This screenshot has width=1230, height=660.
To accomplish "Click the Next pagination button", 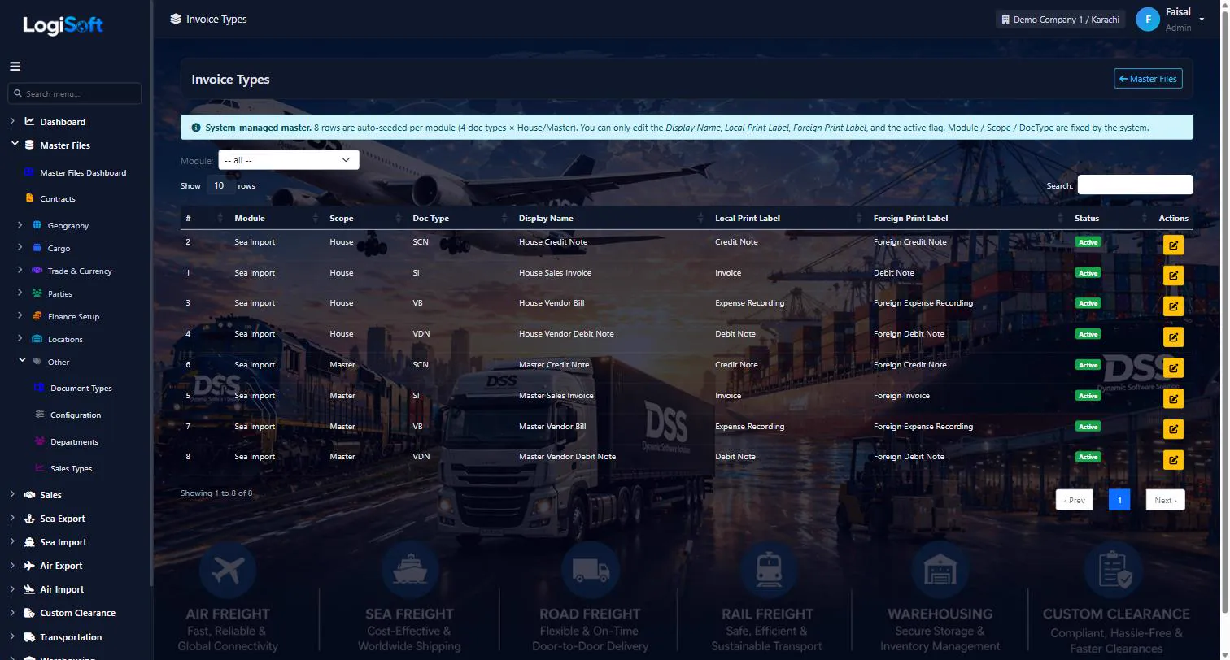I will coord(1165,500).
